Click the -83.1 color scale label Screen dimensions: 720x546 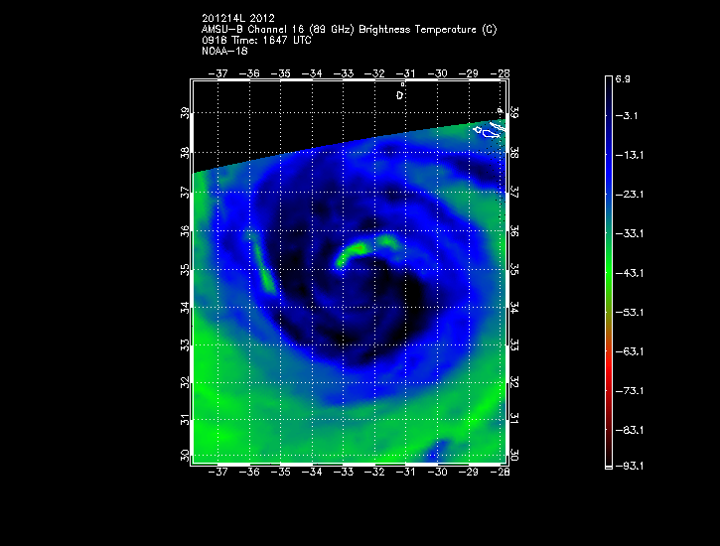(x=629, y=431)
